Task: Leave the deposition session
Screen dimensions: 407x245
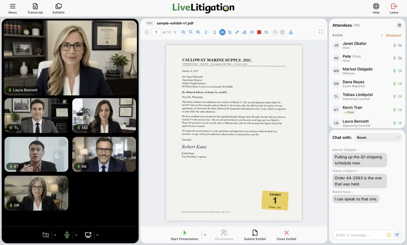Action: pyautogui.click(x=394, y=8)
